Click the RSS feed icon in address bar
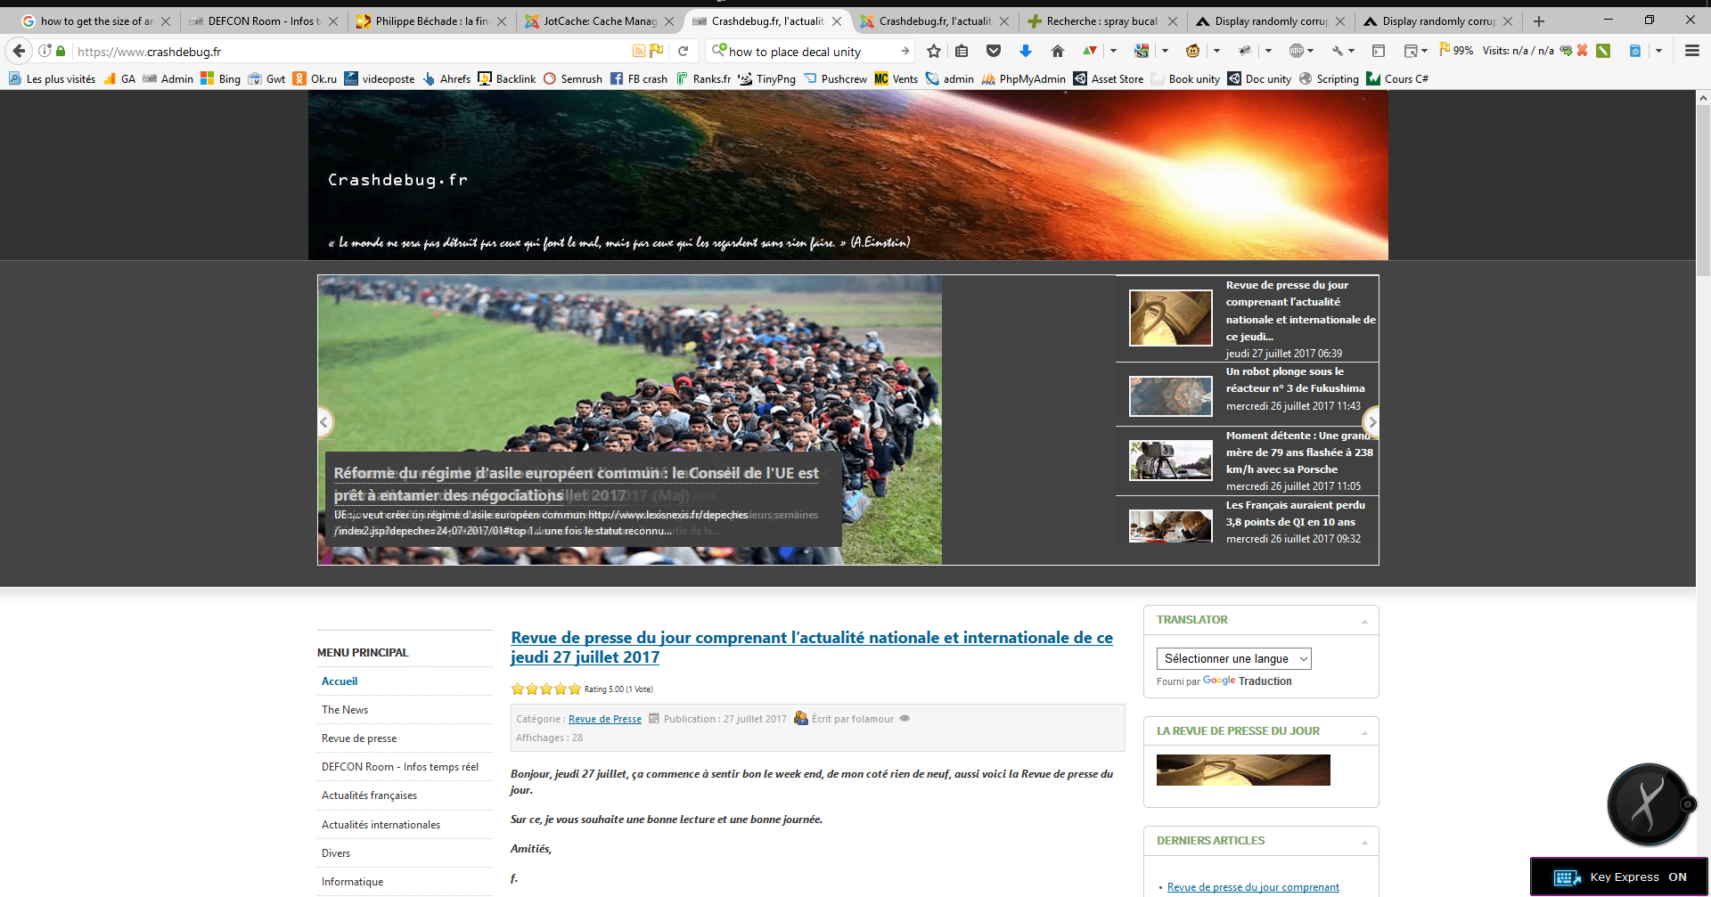The image size is (1711, 897). point(638,51)
